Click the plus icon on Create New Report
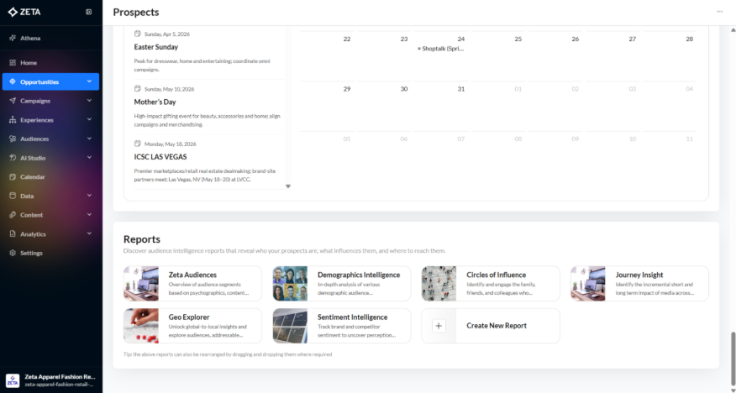This screenshot has width=736, height=393. tap(439, 326)
